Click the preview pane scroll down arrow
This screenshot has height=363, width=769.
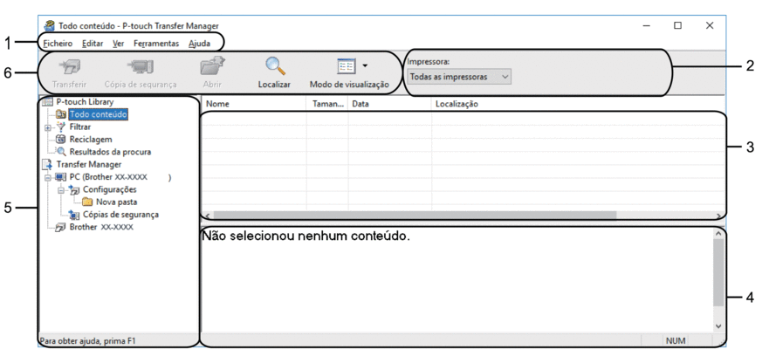tap(718, 325)
